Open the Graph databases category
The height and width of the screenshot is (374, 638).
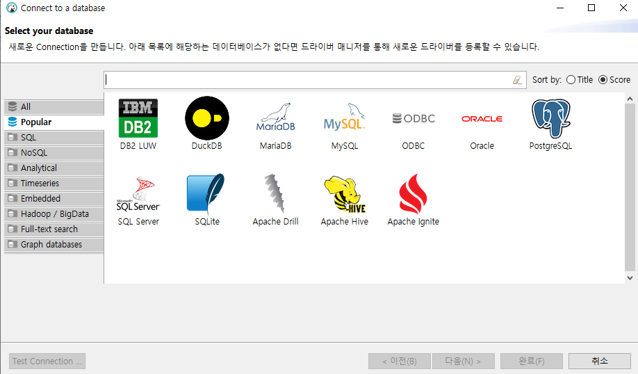click(x=54, y=245)
